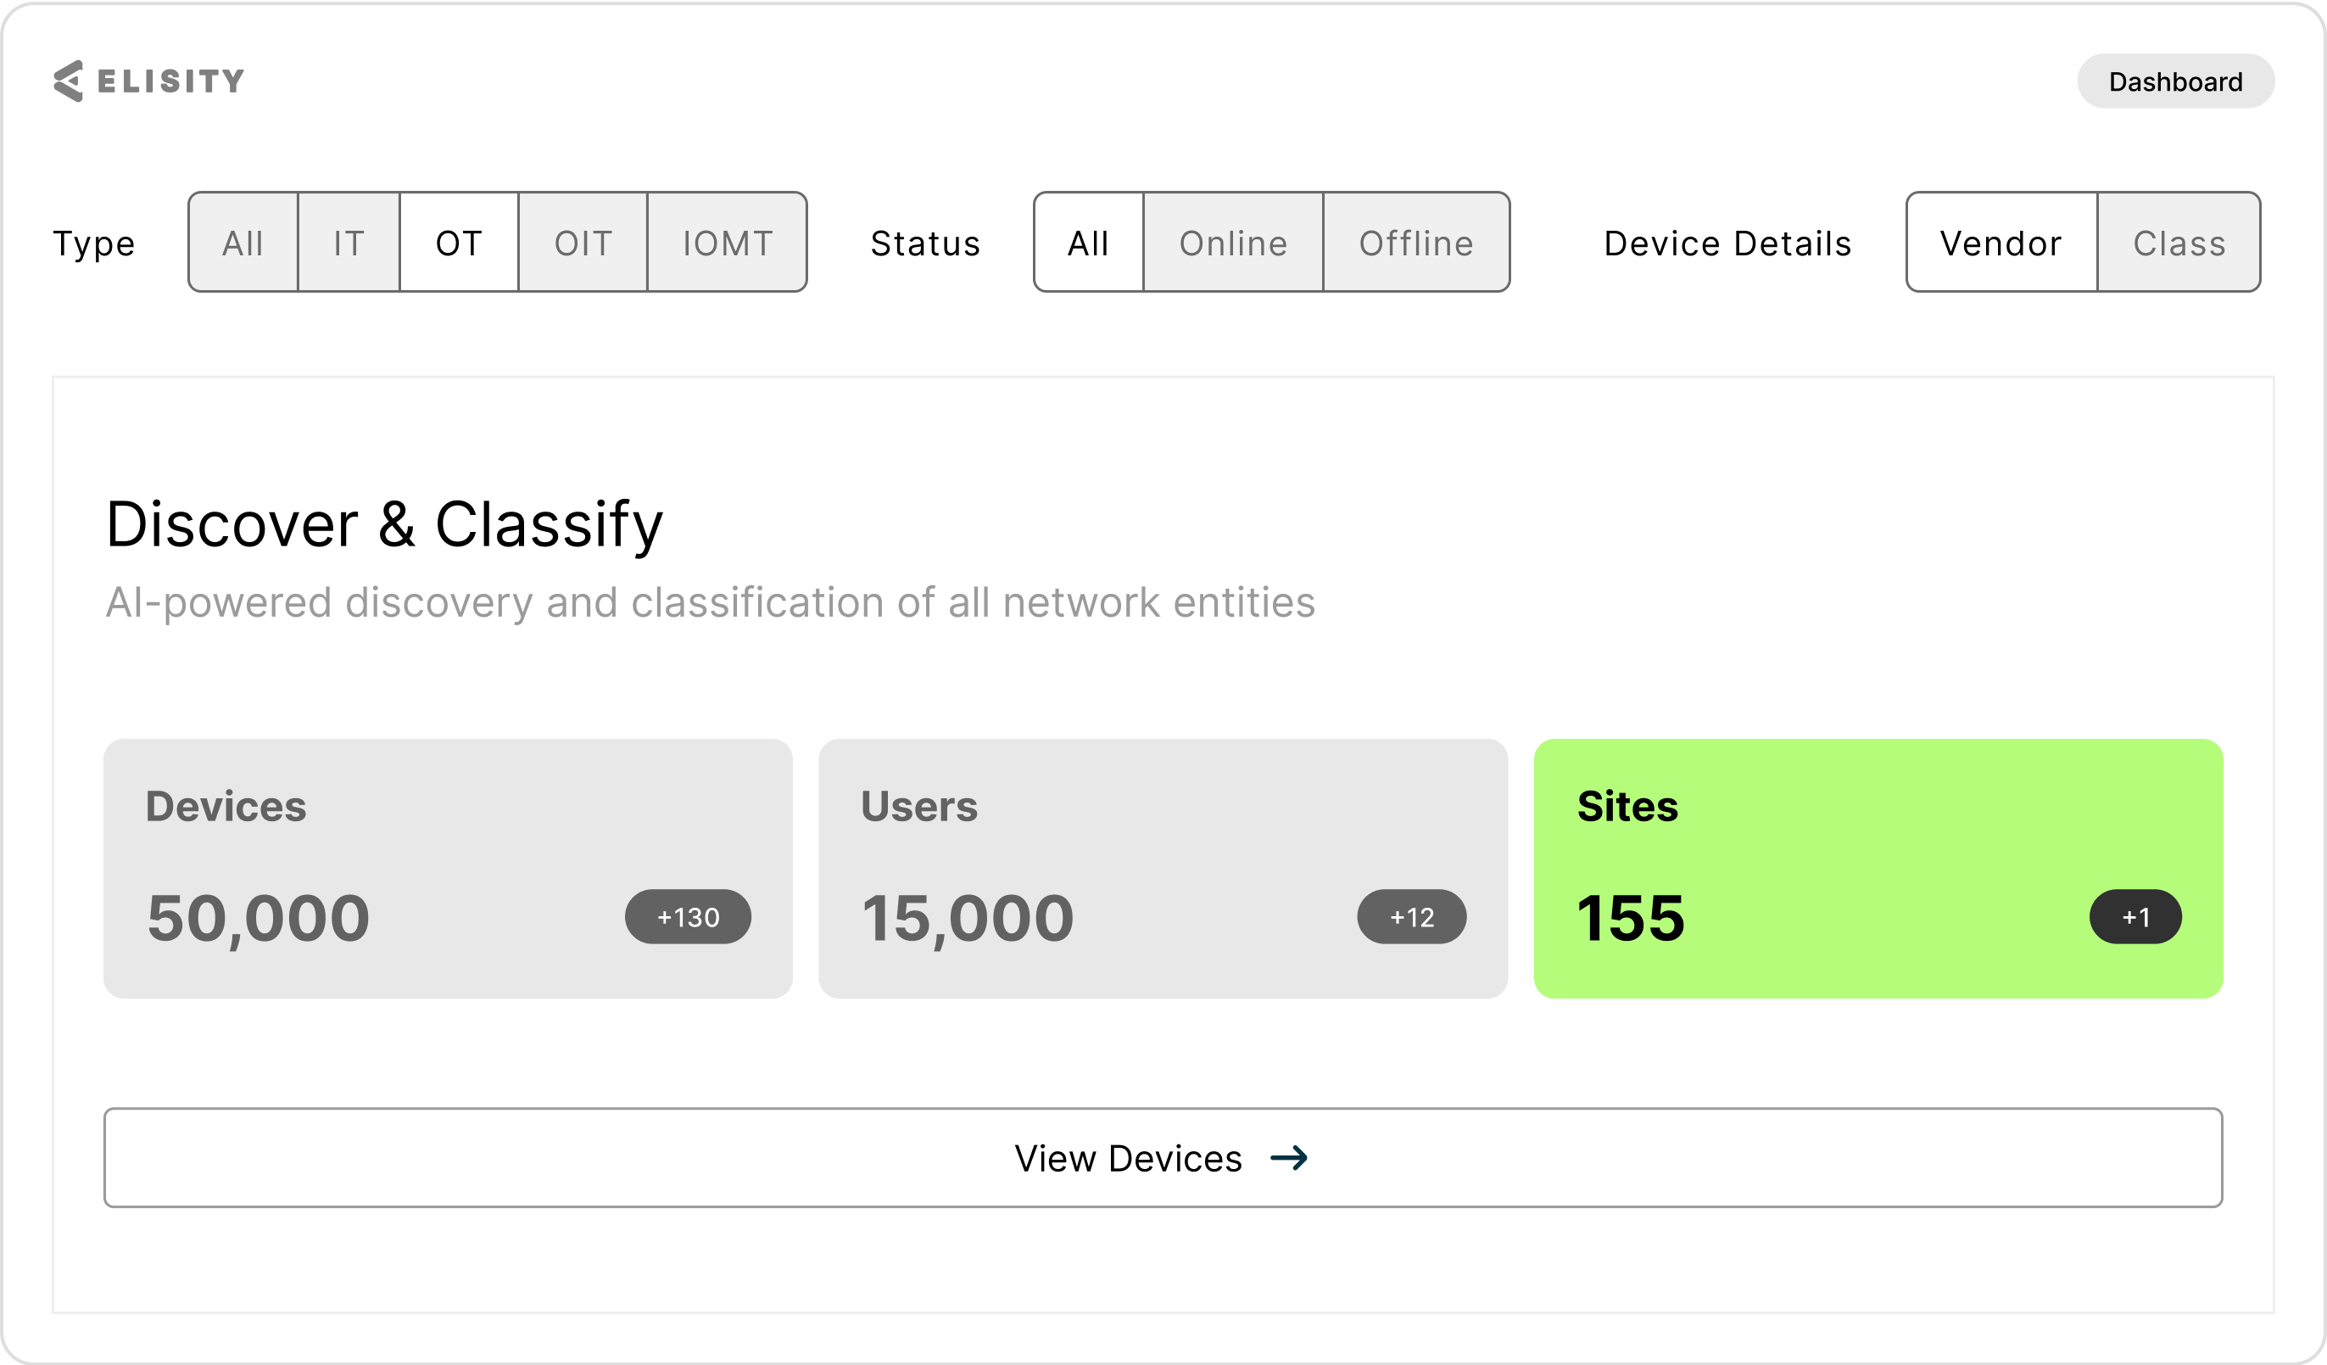Select the All type filter
Image resolution: width=2327 pixels, height=1365 pixels.
point(243,243)
